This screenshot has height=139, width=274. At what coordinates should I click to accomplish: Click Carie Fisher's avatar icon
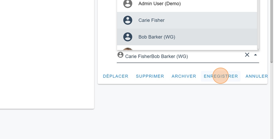click(128, 20)
